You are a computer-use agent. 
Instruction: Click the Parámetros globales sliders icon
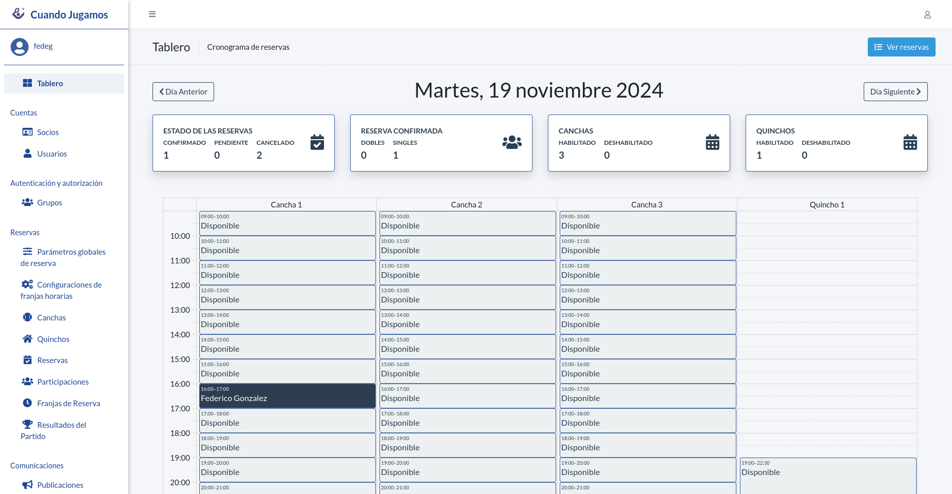[28, 252]
